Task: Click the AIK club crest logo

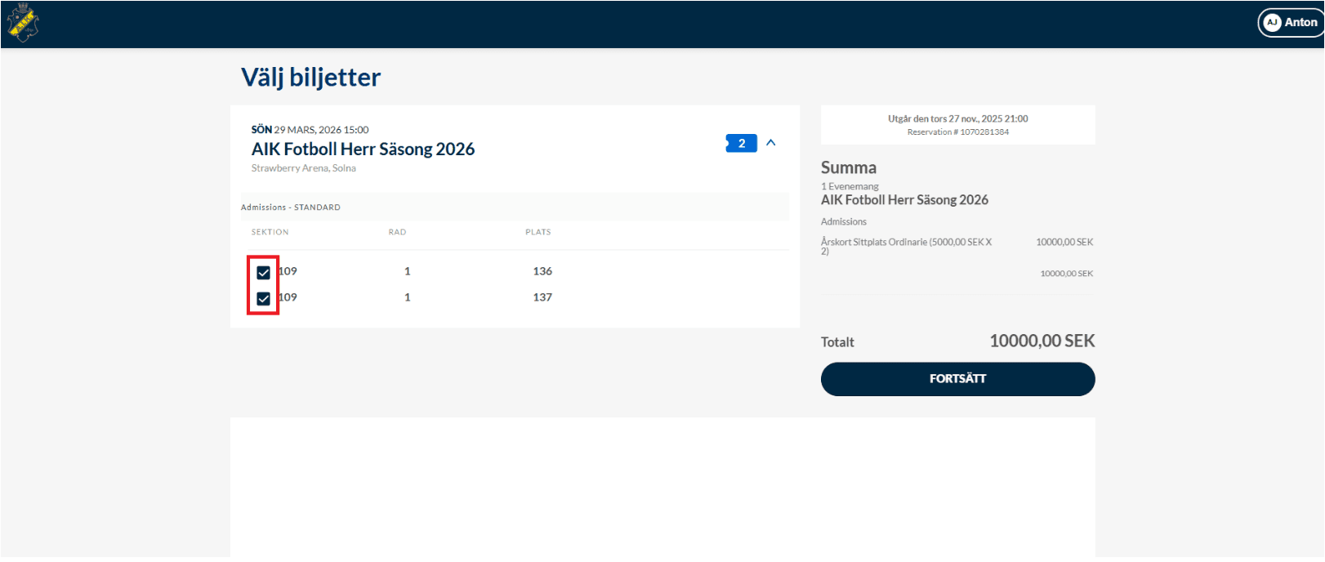Action: pos(23,24)
